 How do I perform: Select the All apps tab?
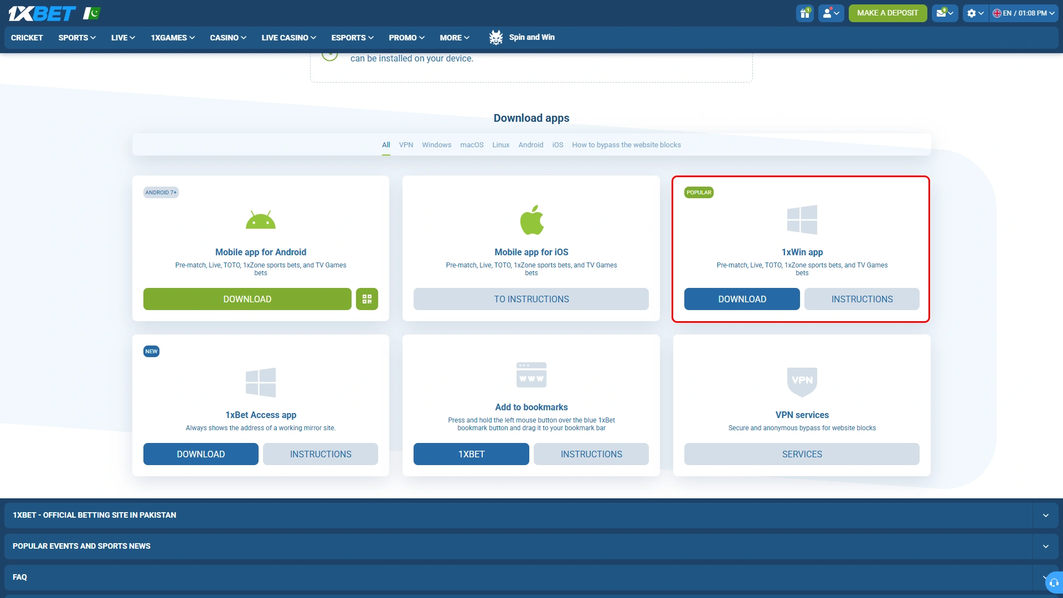pyautogui.click(x=386, y=145)
